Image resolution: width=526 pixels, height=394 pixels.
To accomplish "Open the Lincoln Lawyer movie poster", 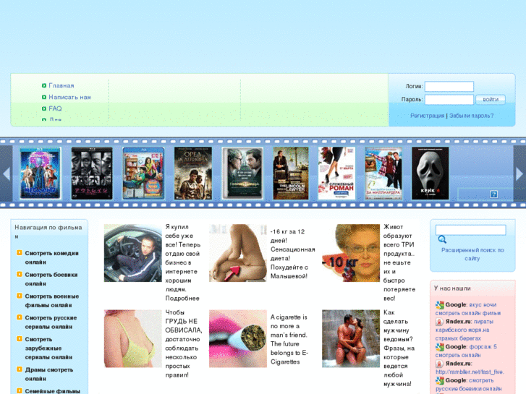I will (x=291, y=173).
